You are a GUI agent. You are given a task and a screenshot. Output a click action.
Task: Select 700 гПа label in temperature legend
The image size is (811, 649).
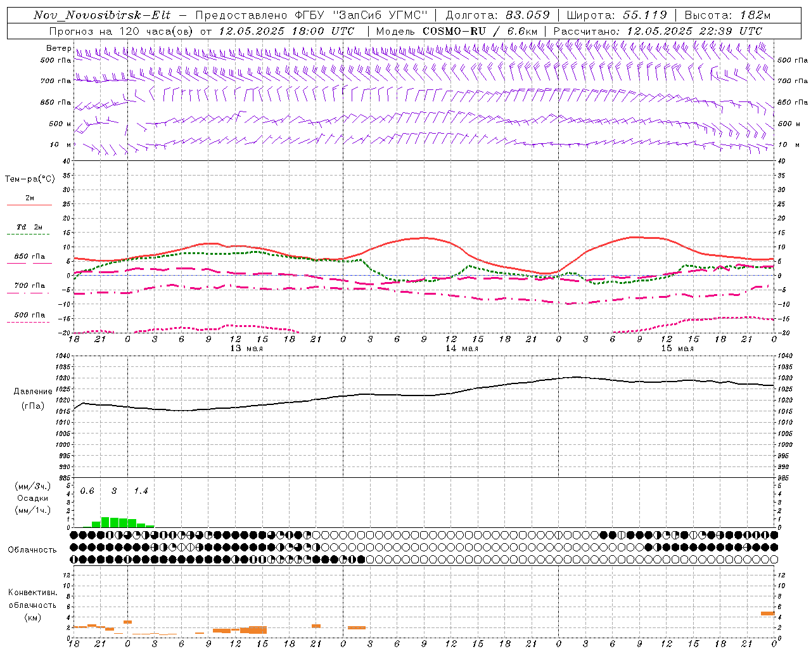(x=30, y=286)
